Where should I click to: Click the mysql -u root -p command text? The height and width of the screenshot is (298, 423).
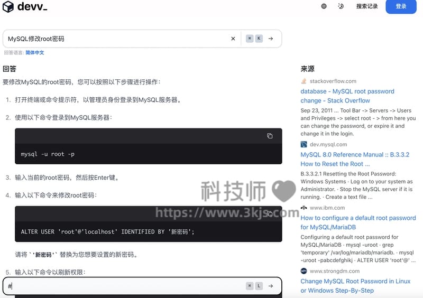48,154
